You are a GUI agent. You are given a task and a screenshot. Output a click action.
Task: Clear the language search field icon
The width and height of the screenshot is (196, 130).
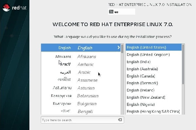click(x=120, y=120)
